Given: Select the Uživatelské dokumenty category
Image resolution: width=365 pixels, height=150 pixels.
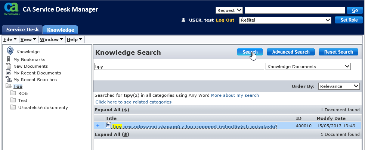Looking at the screenshot, I should [43, 108].
